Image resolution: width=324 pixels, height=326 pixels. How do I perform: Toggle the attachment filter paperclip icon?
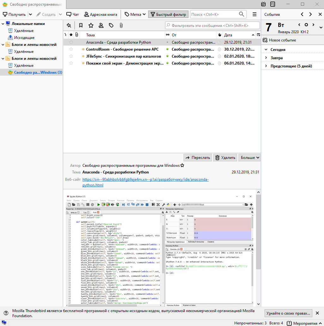pos(121,25)
